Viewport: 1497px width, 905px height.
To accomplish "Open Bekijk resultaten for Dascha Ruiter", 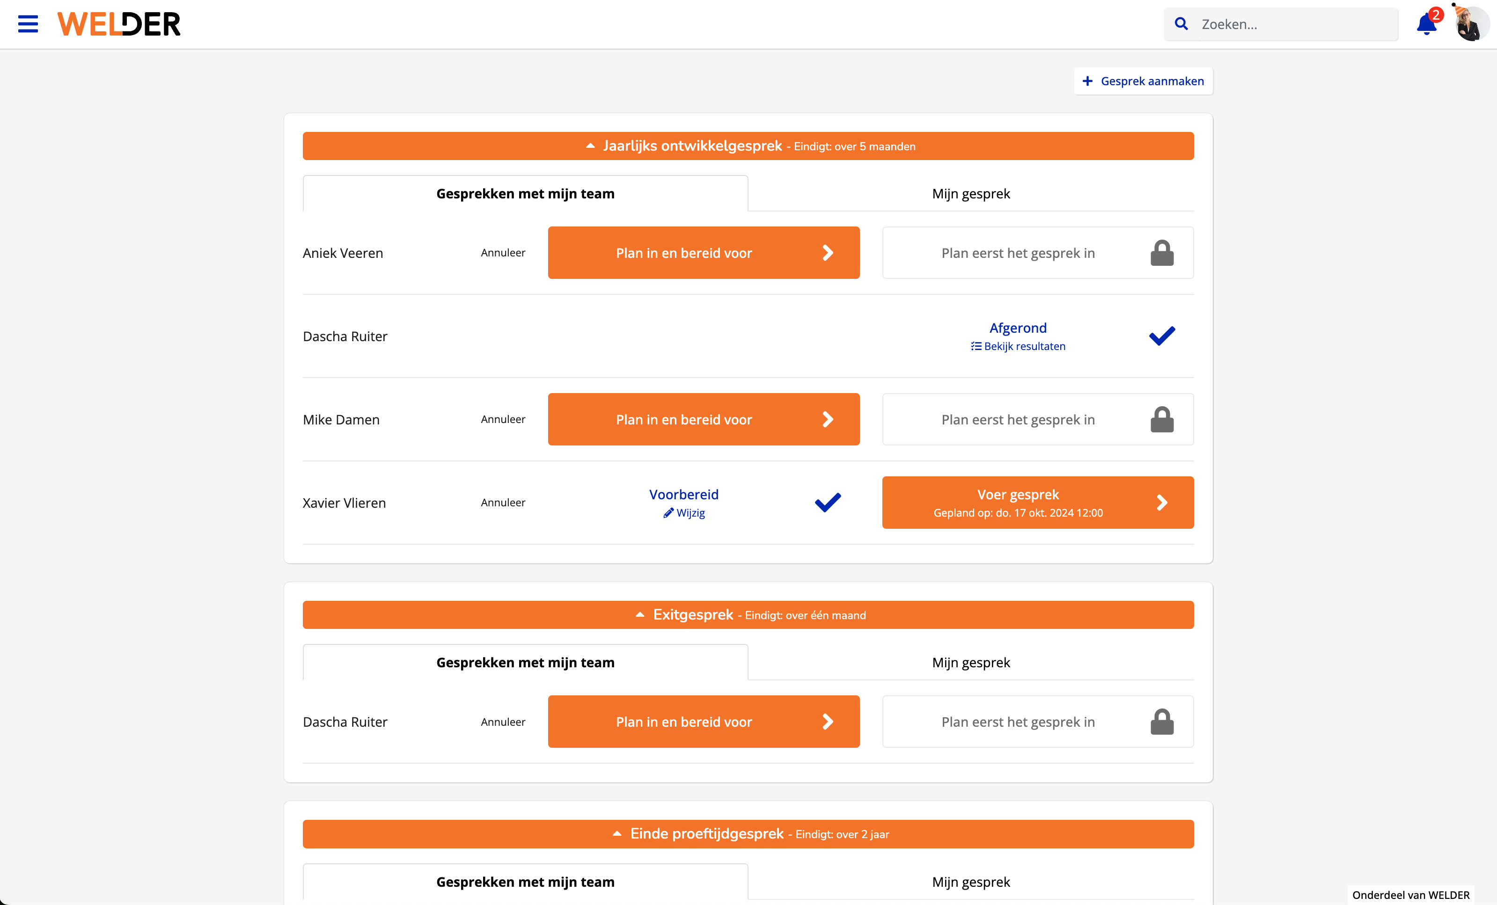I will (x=1018, y=346).
